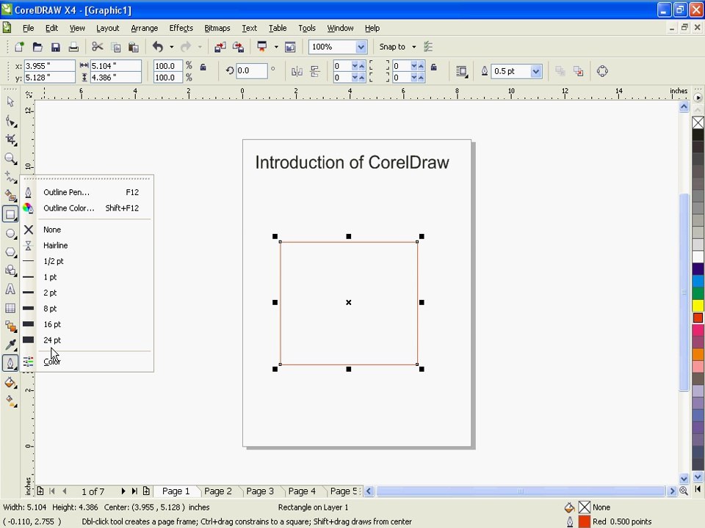705x528 pixels.
Task: Select the Pick tool
Action: [x=10, y=102]
